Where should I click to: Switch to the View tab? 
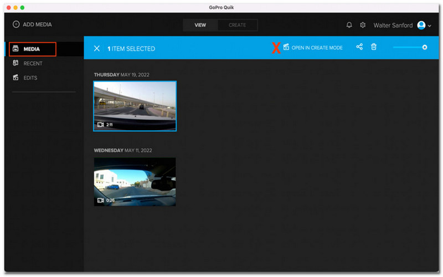(201, 25)
